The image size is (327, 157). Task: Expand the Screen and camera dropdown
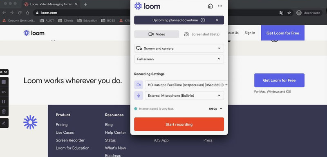[179, 48]
